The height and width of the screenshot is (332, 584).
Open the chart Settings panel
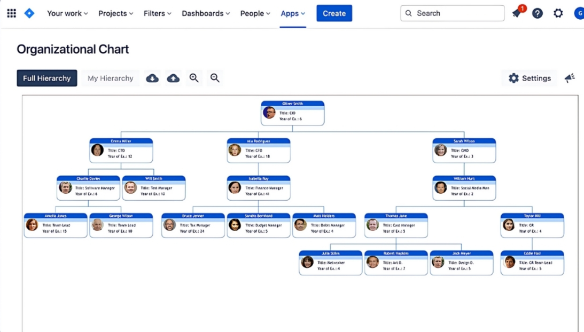[x=530, y=78]
